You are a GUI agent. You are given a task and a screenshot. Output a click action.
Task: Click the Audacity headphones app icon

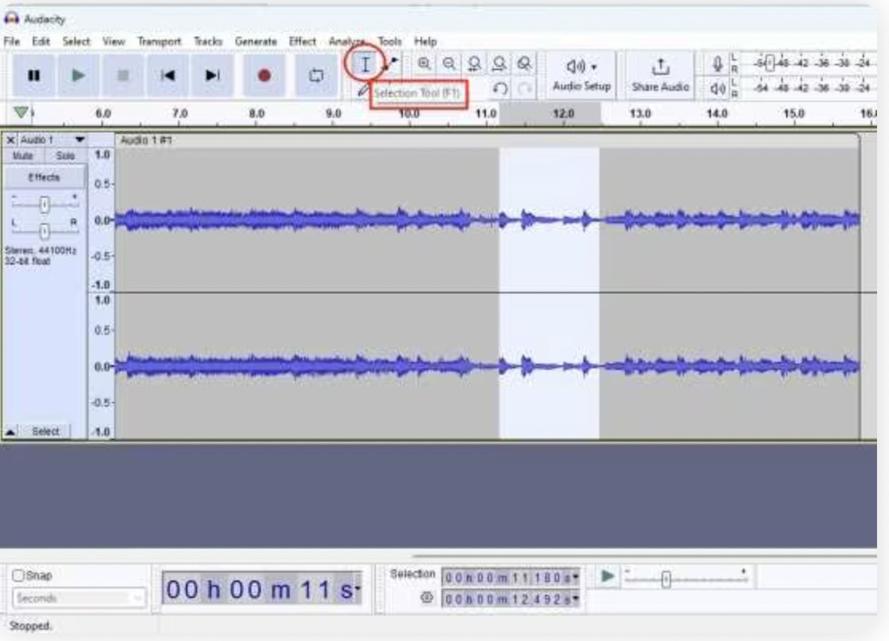coord(11,18)
